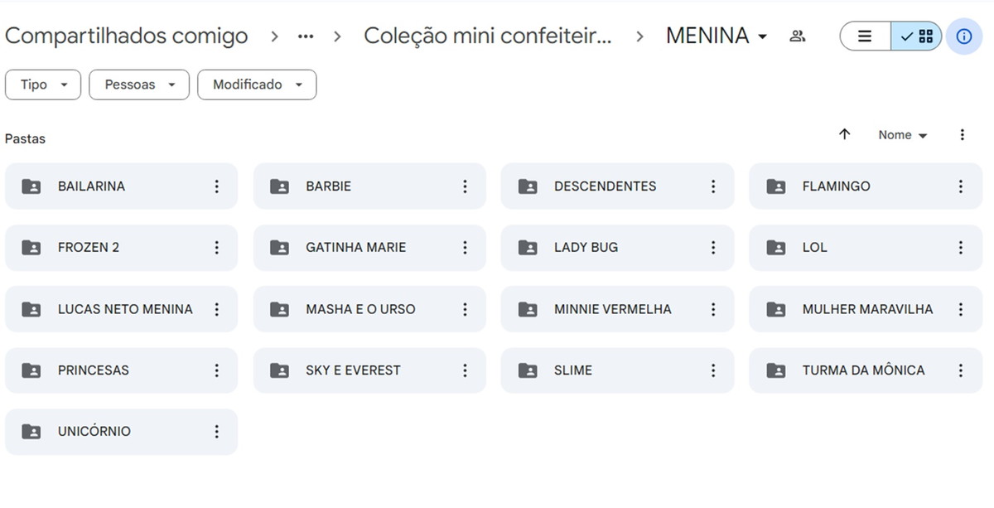The width and height of the screenshot is (994, 508).
Task: Open the Modificado filter dropdown
Action: (257, 85)
